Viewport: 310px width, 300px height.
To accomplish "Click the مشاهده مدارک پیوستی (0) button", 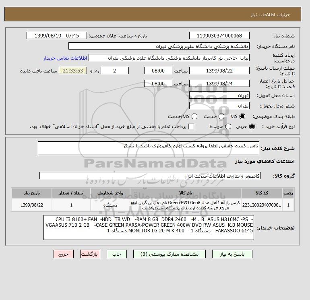I will click(x=169, y=254).
